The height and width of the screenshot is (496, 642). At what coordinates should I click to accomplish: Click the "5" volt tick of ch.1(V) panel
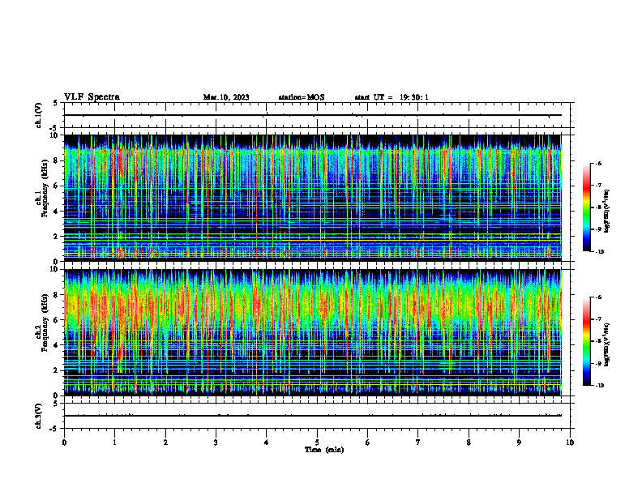pos(55,103)
